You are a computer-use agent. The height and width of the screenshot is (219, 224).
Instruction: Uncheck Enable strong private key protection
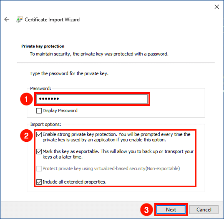coord(39,134)
